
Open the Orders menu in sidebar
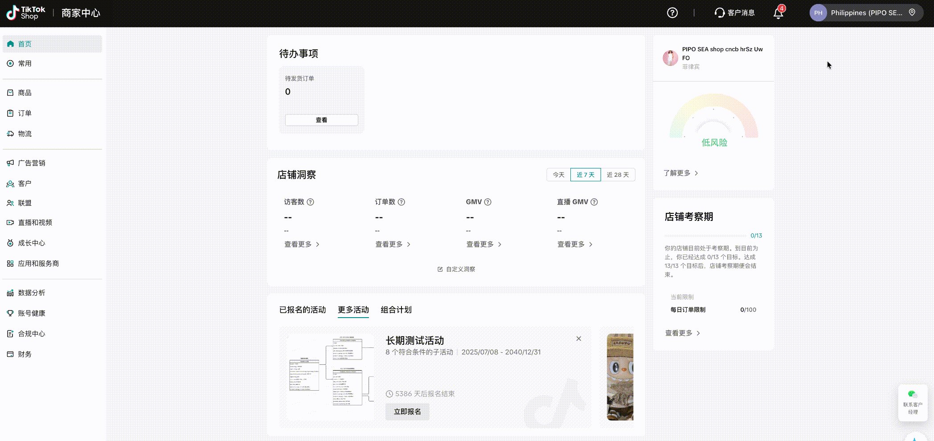click(25, 114)
